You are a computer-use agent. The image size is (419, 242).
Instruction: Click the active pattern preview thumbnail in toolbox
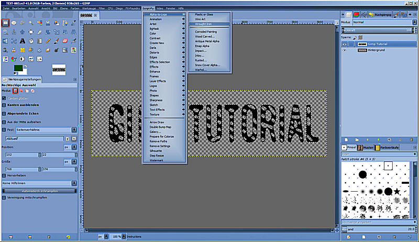point(59,70)
